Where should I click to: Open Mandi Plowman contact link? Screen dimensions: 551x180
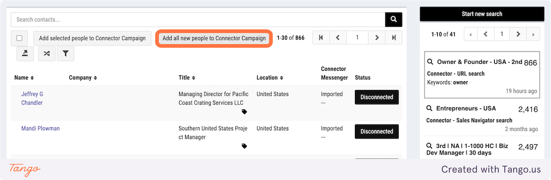coord(40,129)
